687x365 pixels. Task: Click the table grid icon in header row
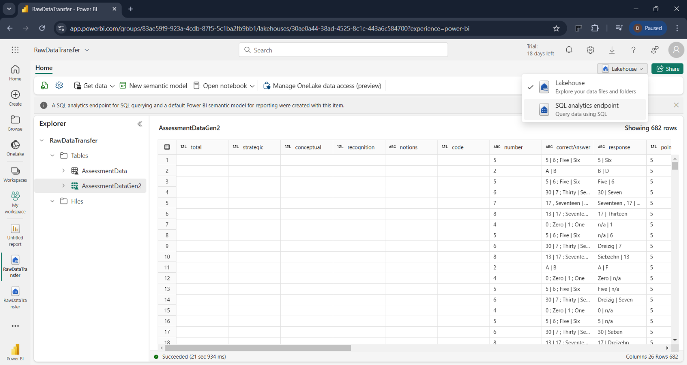(167, 147)
